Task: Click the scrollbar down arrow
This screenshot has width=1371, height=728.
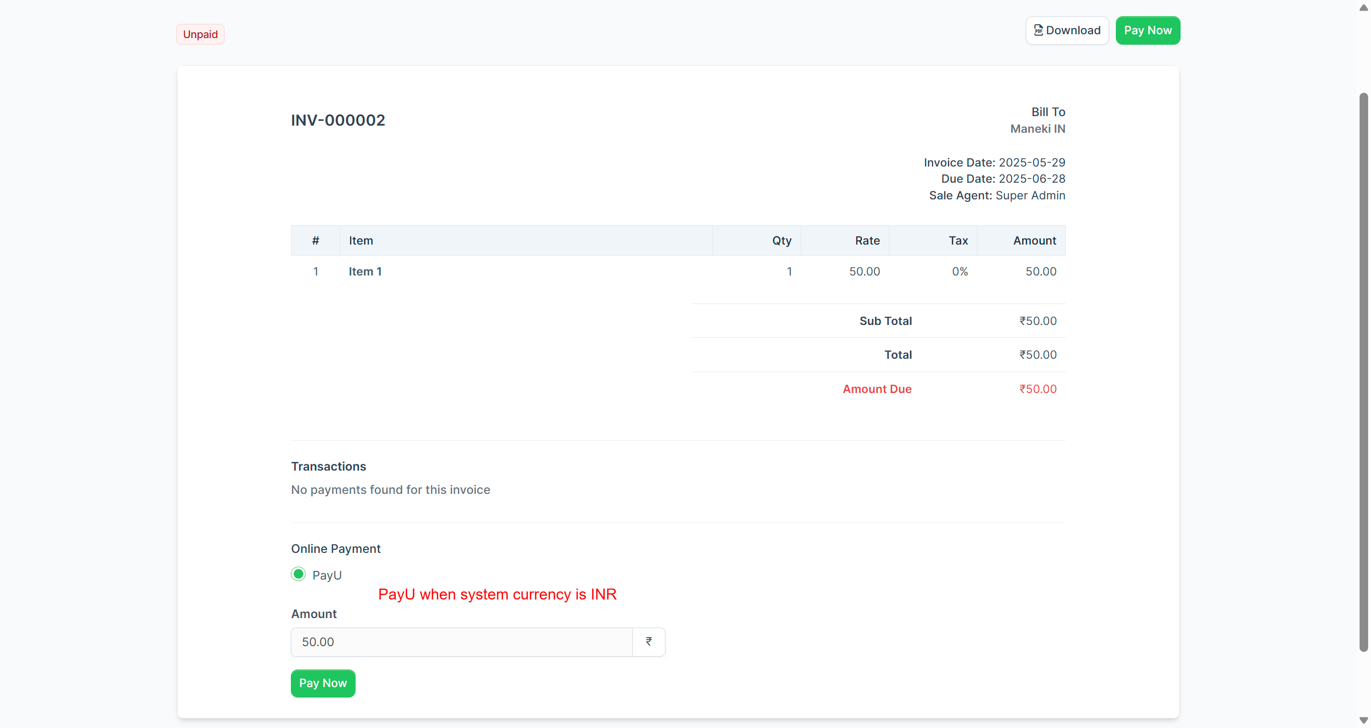Action: [x=1363, y=721]
